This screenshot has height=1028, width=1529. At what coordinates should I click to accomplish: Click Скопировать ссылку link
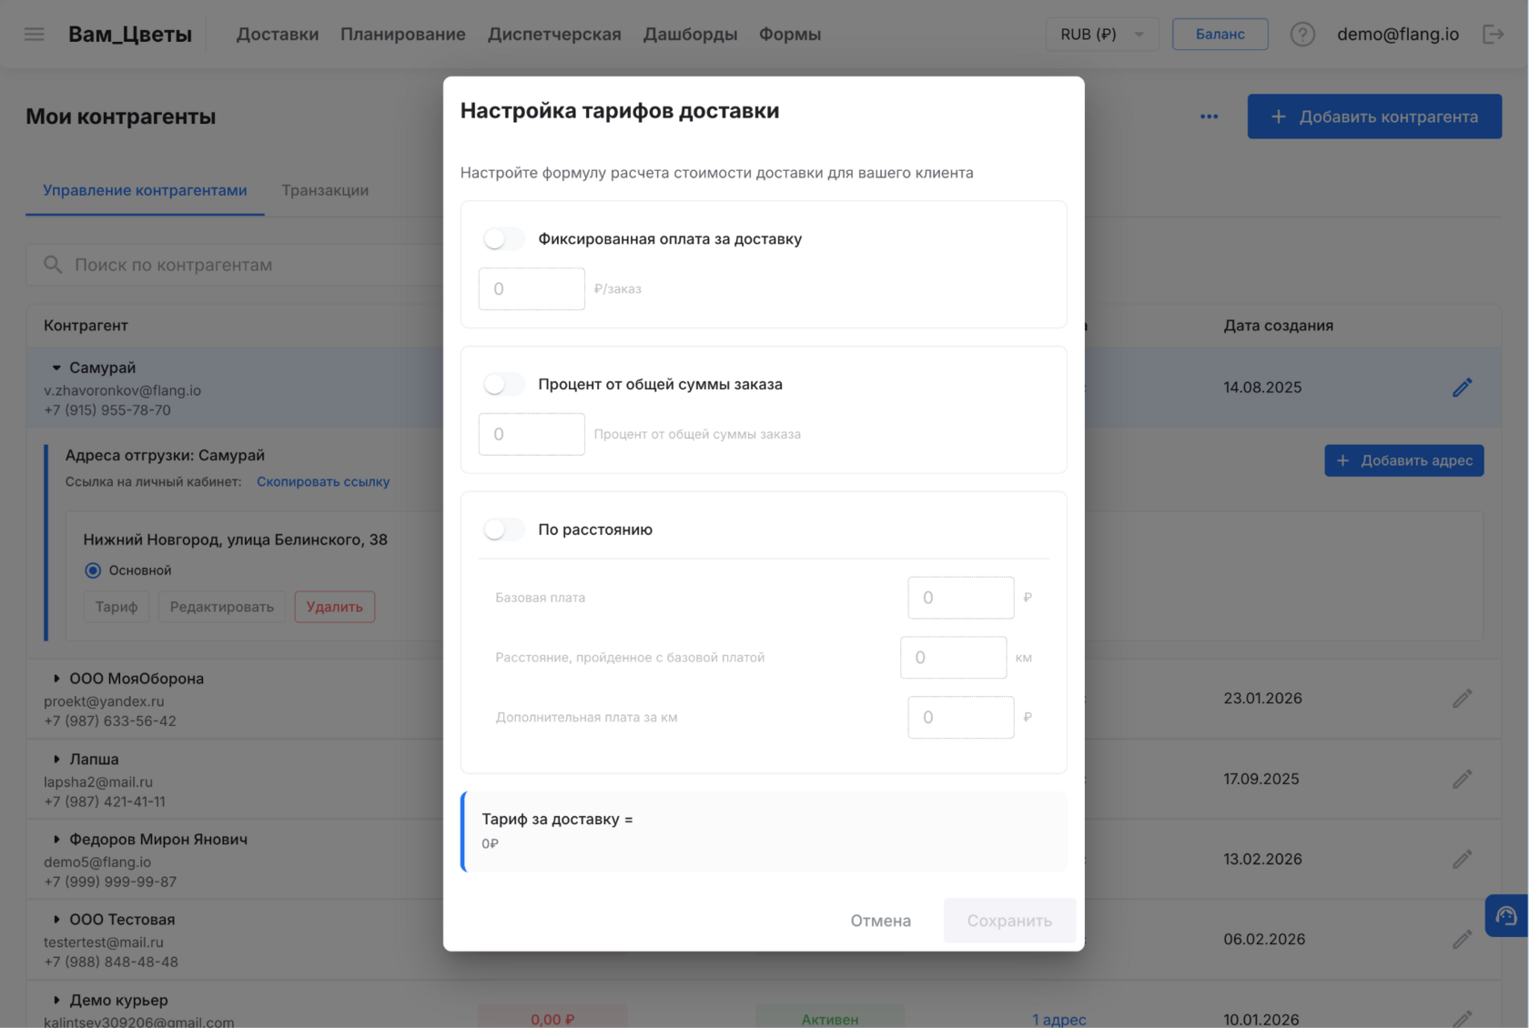point(323,481)
